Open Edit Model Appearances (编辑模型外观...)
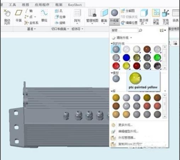 pos(125,131)
